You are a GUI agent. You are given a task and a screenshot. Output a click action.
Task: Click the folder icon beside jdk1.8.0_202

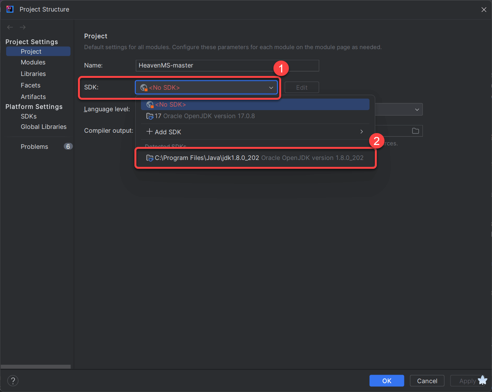[150, 158]
